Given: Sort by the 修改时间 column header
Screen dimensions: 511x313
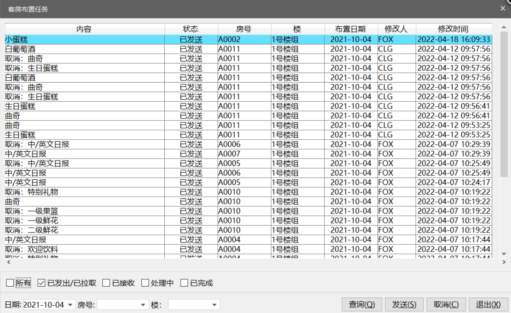Looking at the screenshot, I should pos(453,29).
